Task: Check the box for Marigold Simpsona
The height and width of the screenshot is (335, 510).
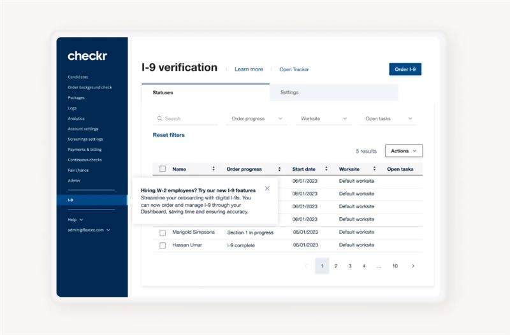Action: click(x=163, y=232)
